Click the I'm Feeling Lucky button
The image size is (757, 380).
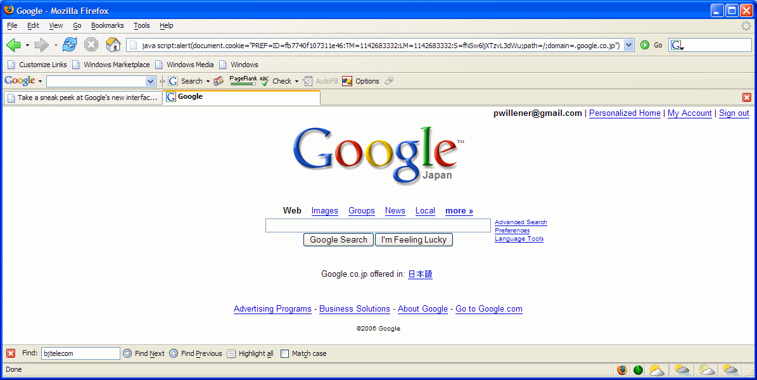pyautogui.click(x=414, y=240)
